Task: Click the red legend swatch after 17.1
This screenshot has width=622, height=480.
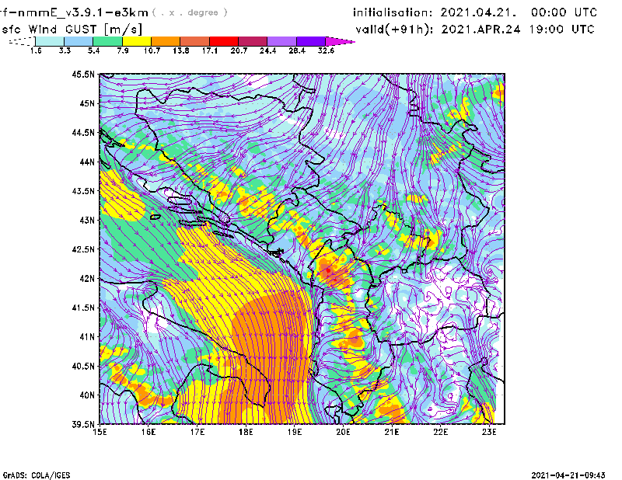Action: [224, 41]
